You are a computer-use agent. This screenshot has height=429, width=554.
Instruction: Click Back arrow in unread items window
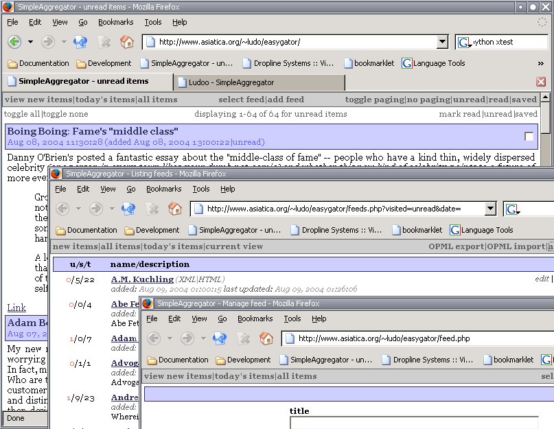click(x=14, y=42)
